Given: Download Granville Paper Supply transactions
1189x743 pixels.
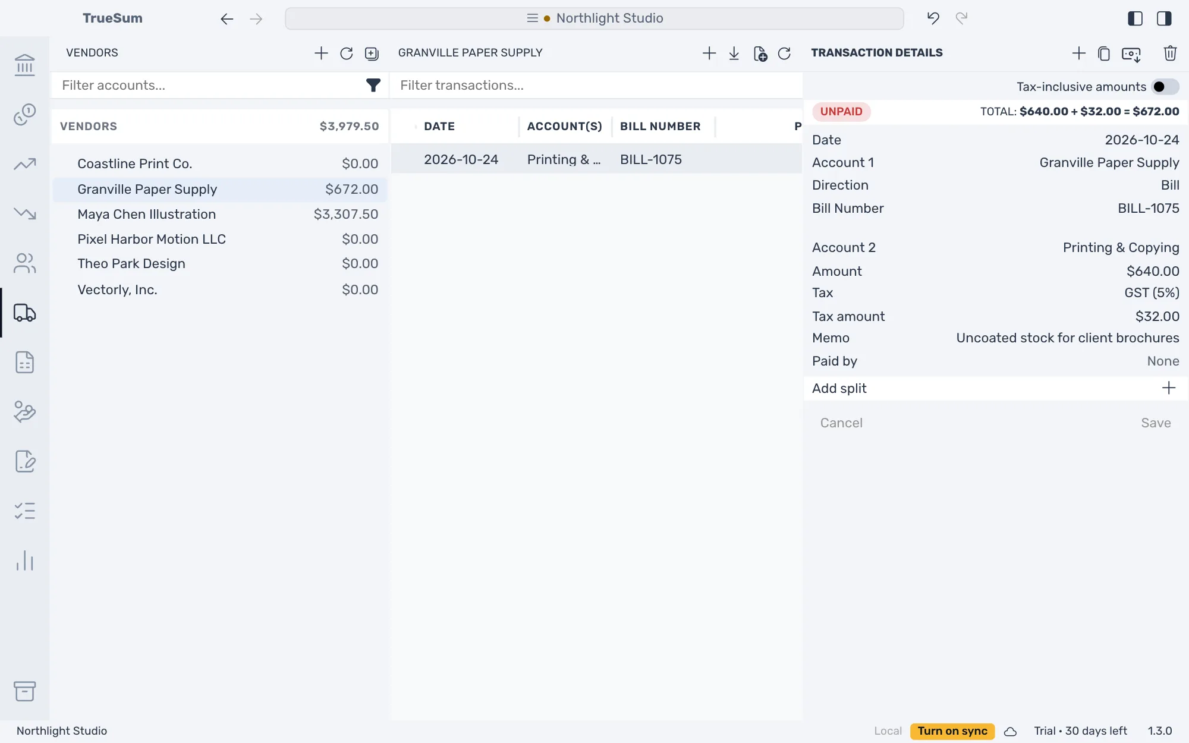Looking at the screenshot, I should click(734, 53).
